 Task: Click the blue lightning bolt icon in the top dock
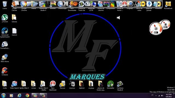[x=149, y=4]
